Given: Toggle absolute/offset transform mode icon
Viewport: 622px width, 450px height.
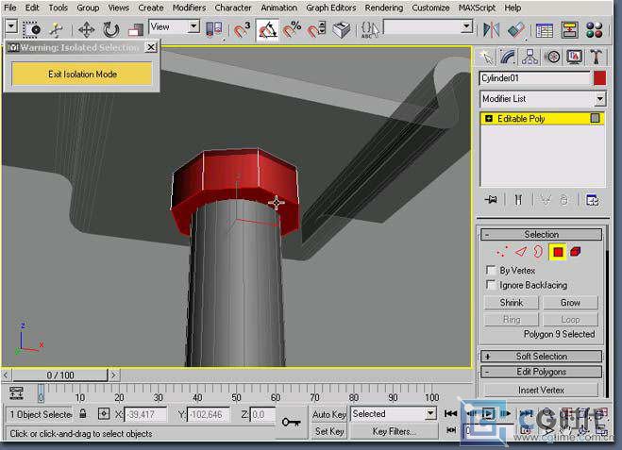Looking at the screenshot, I should click(104, 414).
